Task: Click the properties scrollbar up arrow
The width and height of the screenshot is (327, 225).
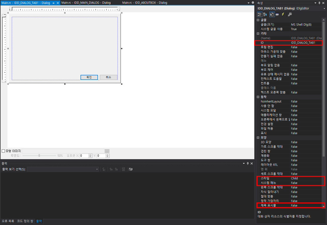Action: 324,20
